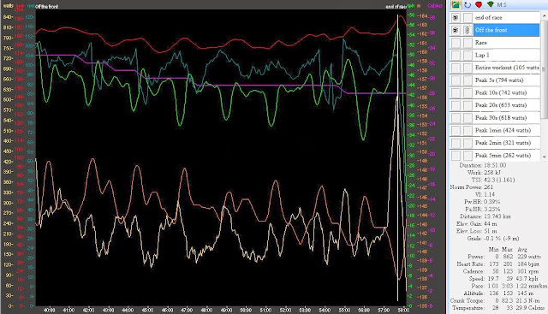Click the 'kph' axis label

(x=411, y=6)
